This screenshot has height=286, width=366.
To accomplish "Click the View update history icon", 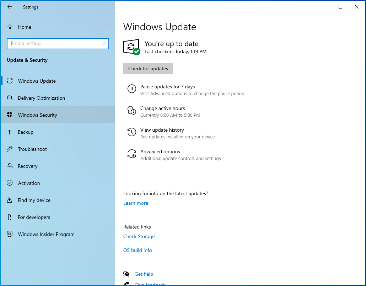I will [x=131, y=132].
